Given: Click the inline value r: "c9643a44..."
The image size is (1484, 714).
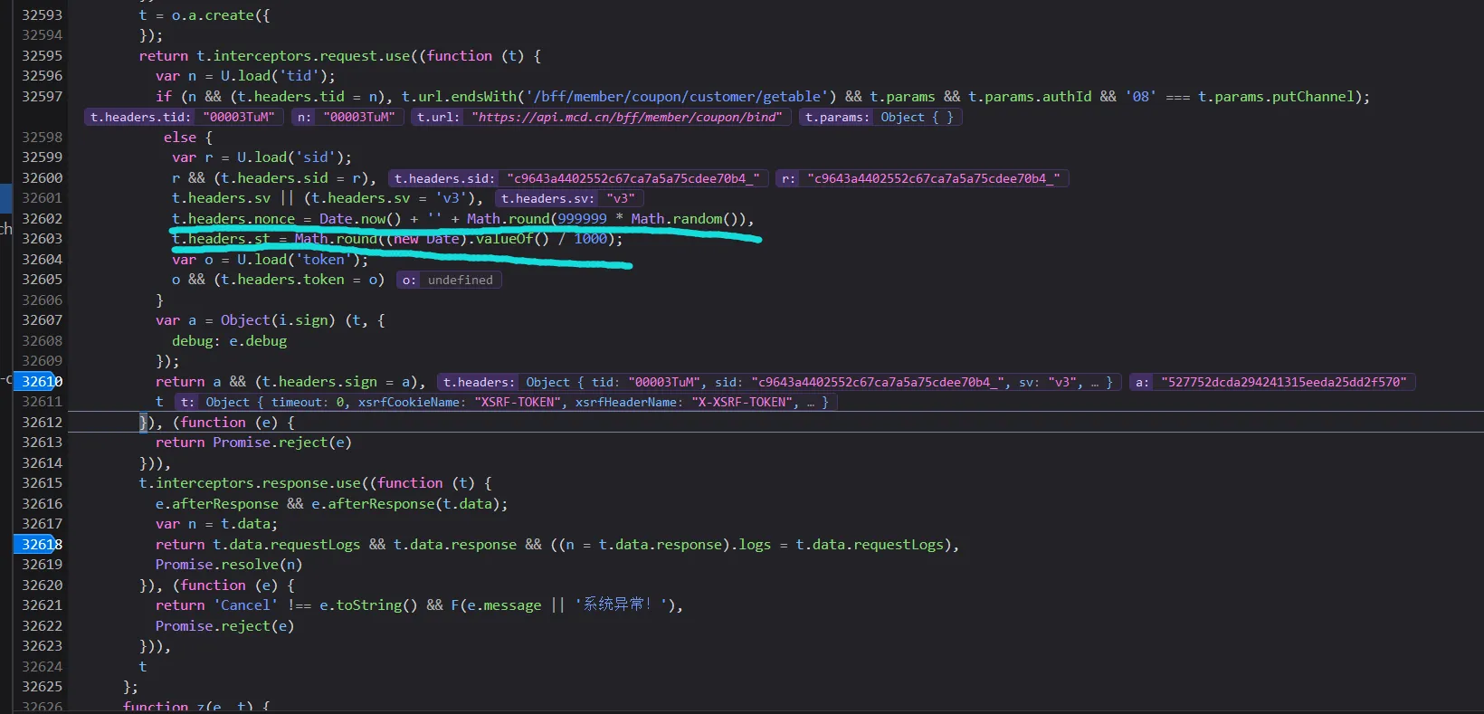Looking at the screenshot, I should coord(922,178).
